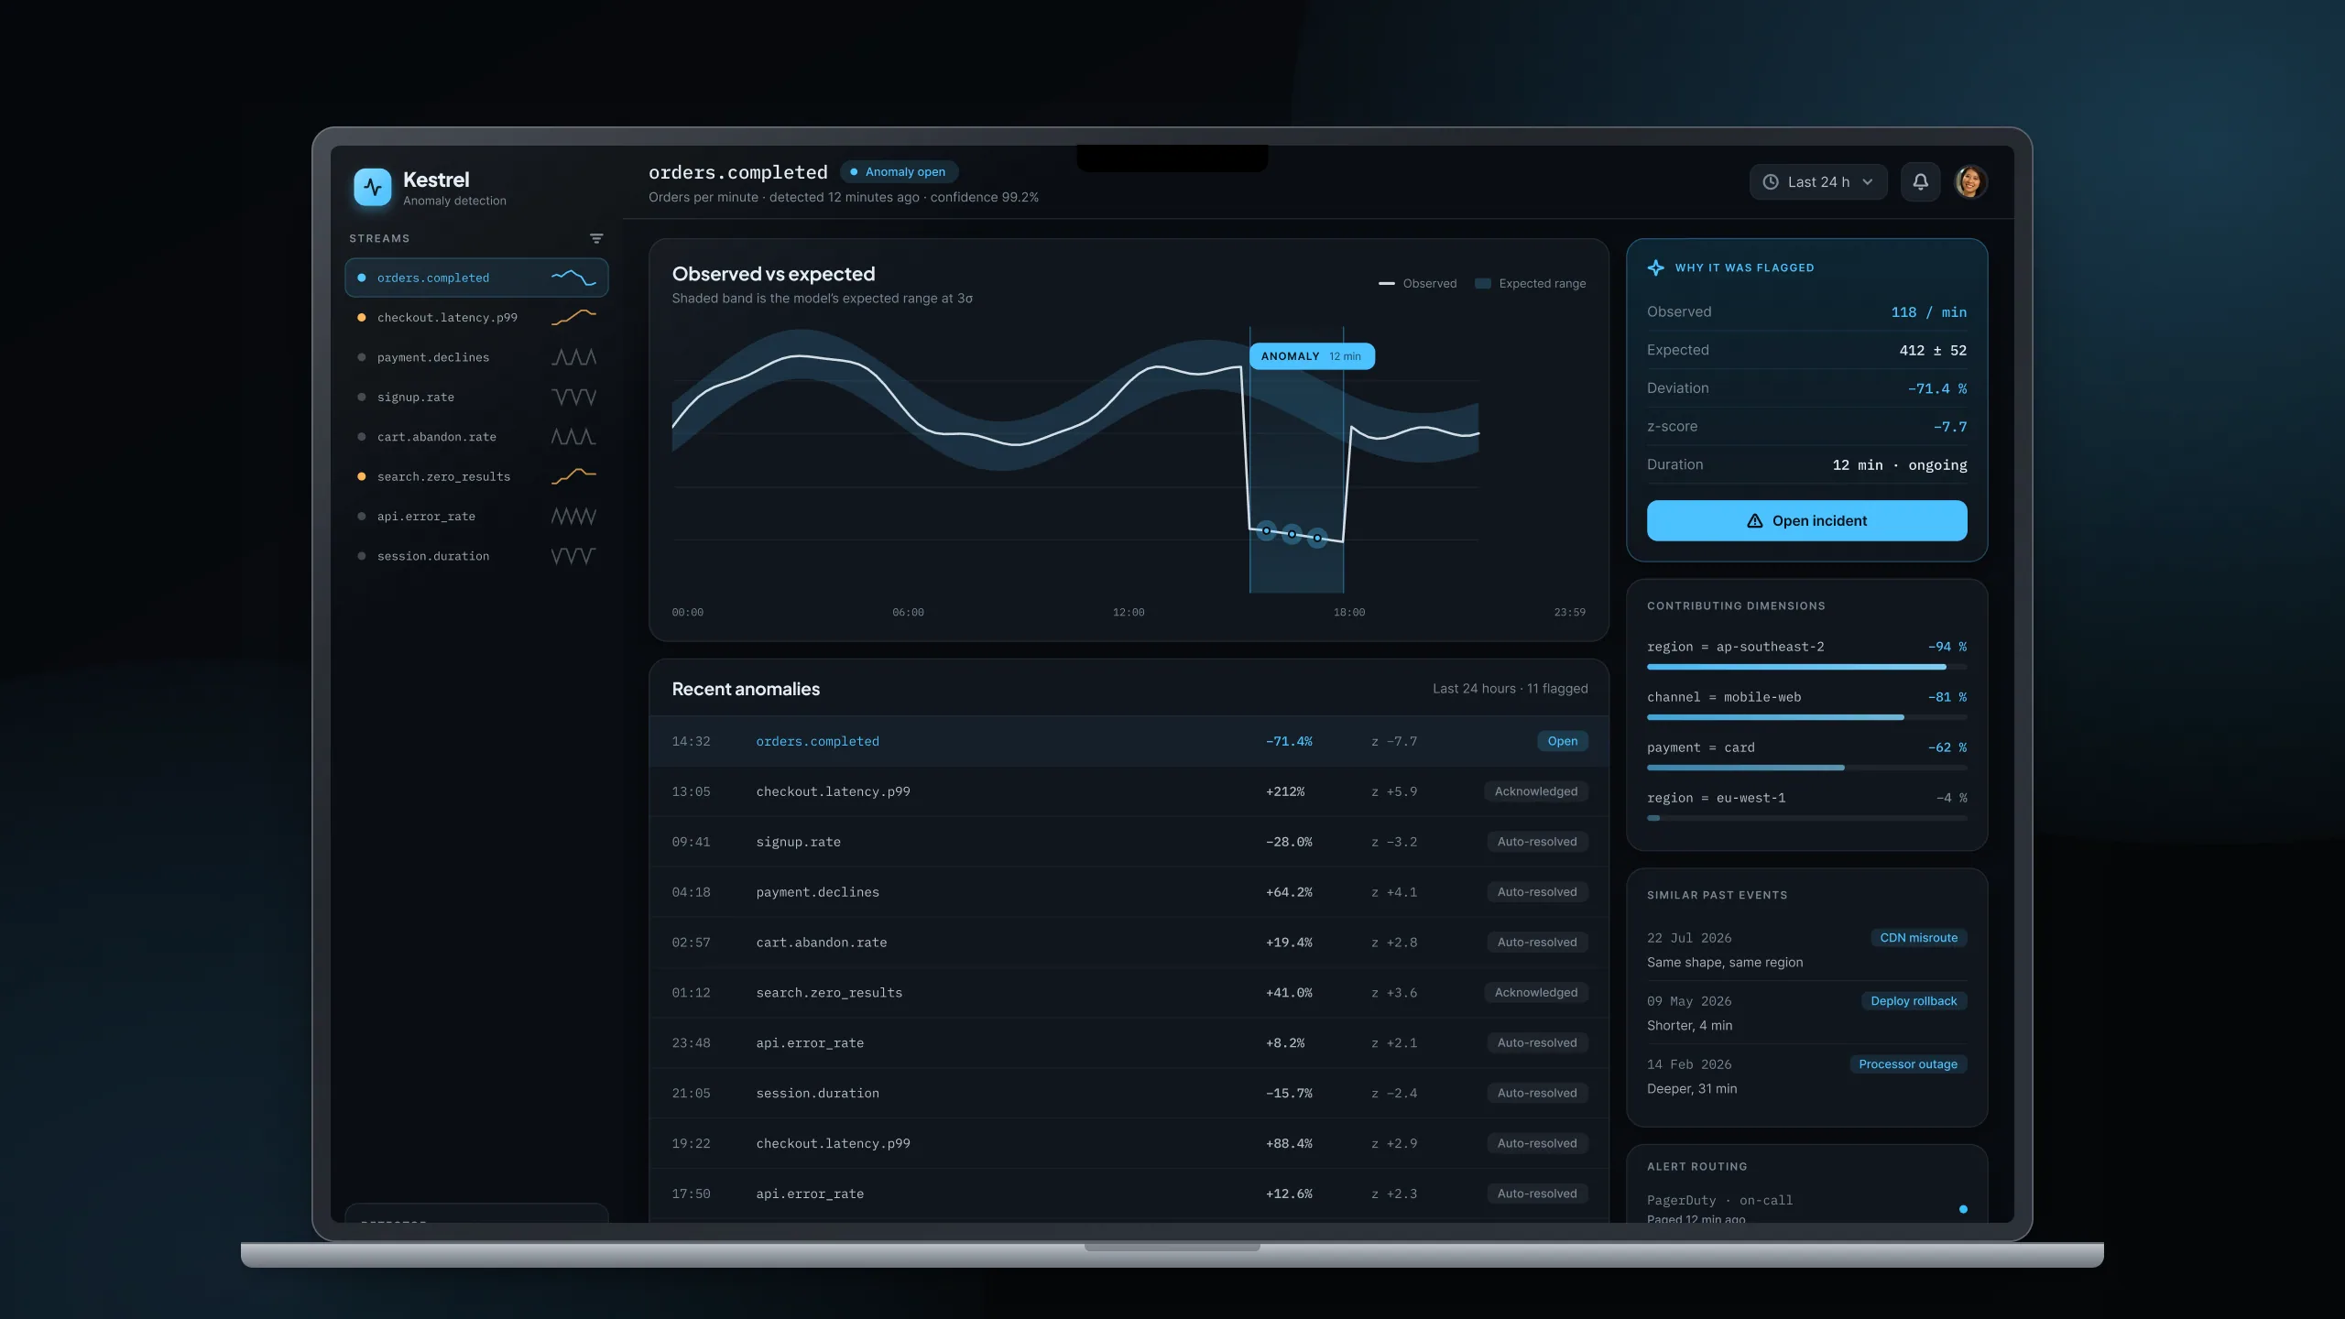This screenshot has height=1319, width=2345.
Task: Click the 23:48 api.error_rate row
Action: 1129,1043
